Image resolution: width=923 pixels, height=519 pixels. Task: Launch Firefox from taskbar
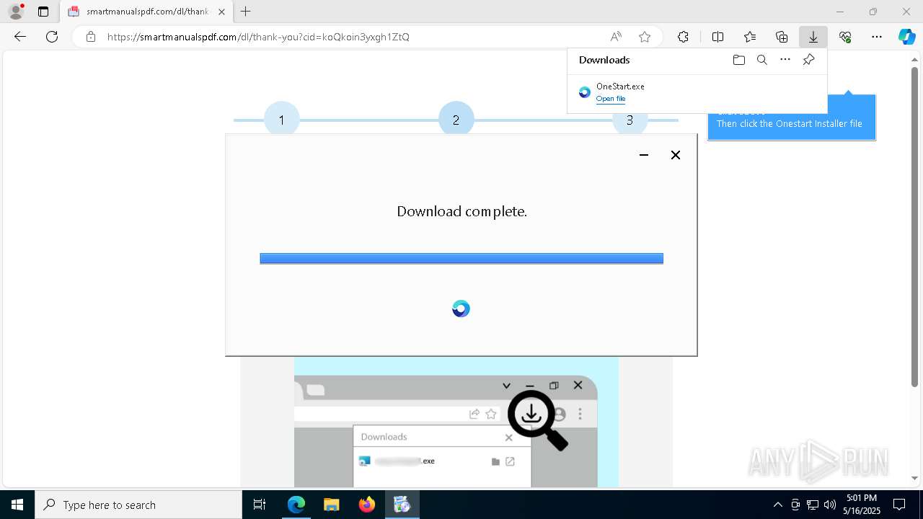coord(367,505)
